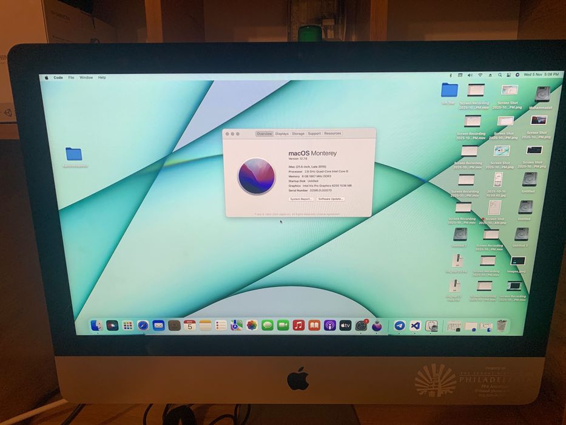The height and width of the screenshot is (425, 566).
Task: Switch to the Resources tab
Action: pyautogui.click(x=332, y=134)
